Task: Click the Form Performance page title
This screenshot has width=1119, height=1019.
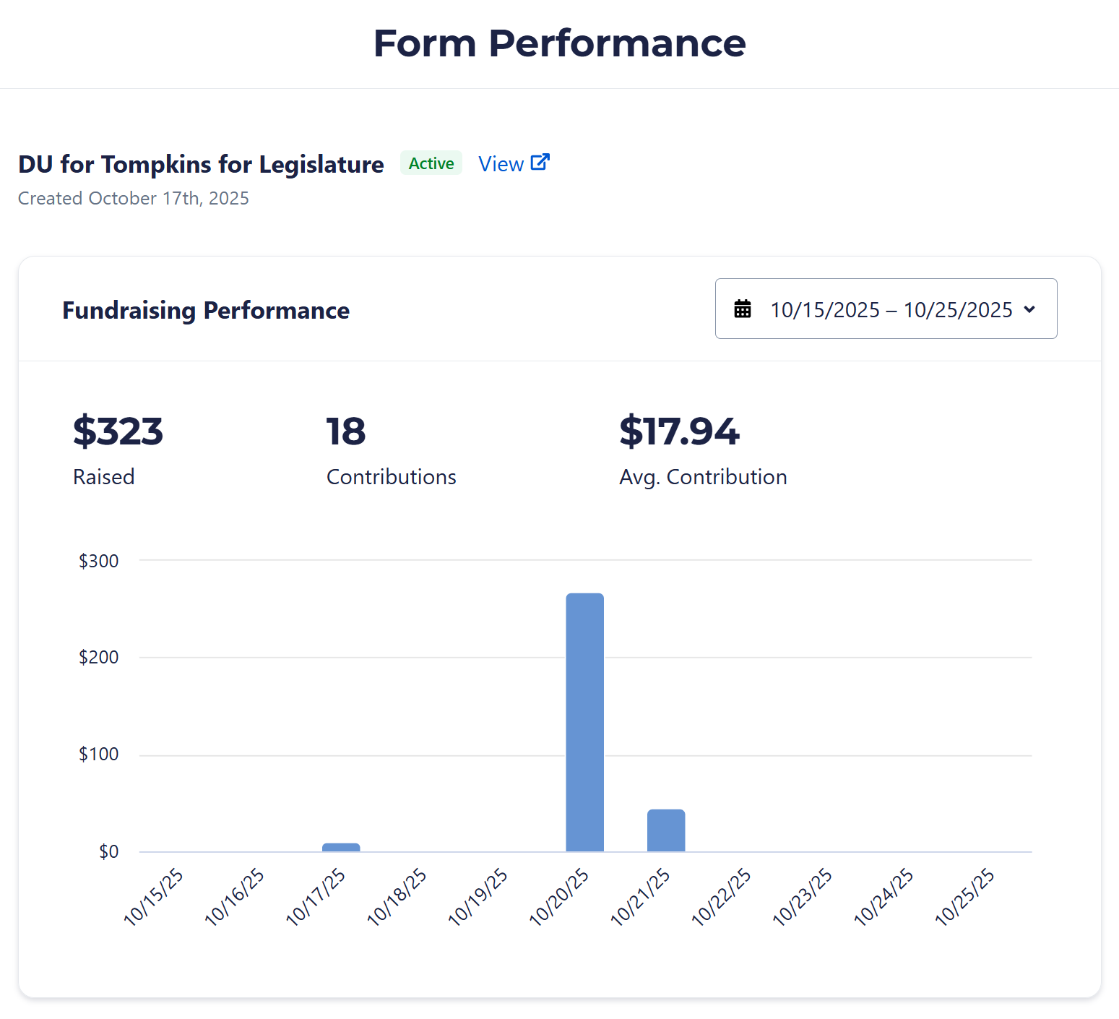Action: (x=559, y=43)
